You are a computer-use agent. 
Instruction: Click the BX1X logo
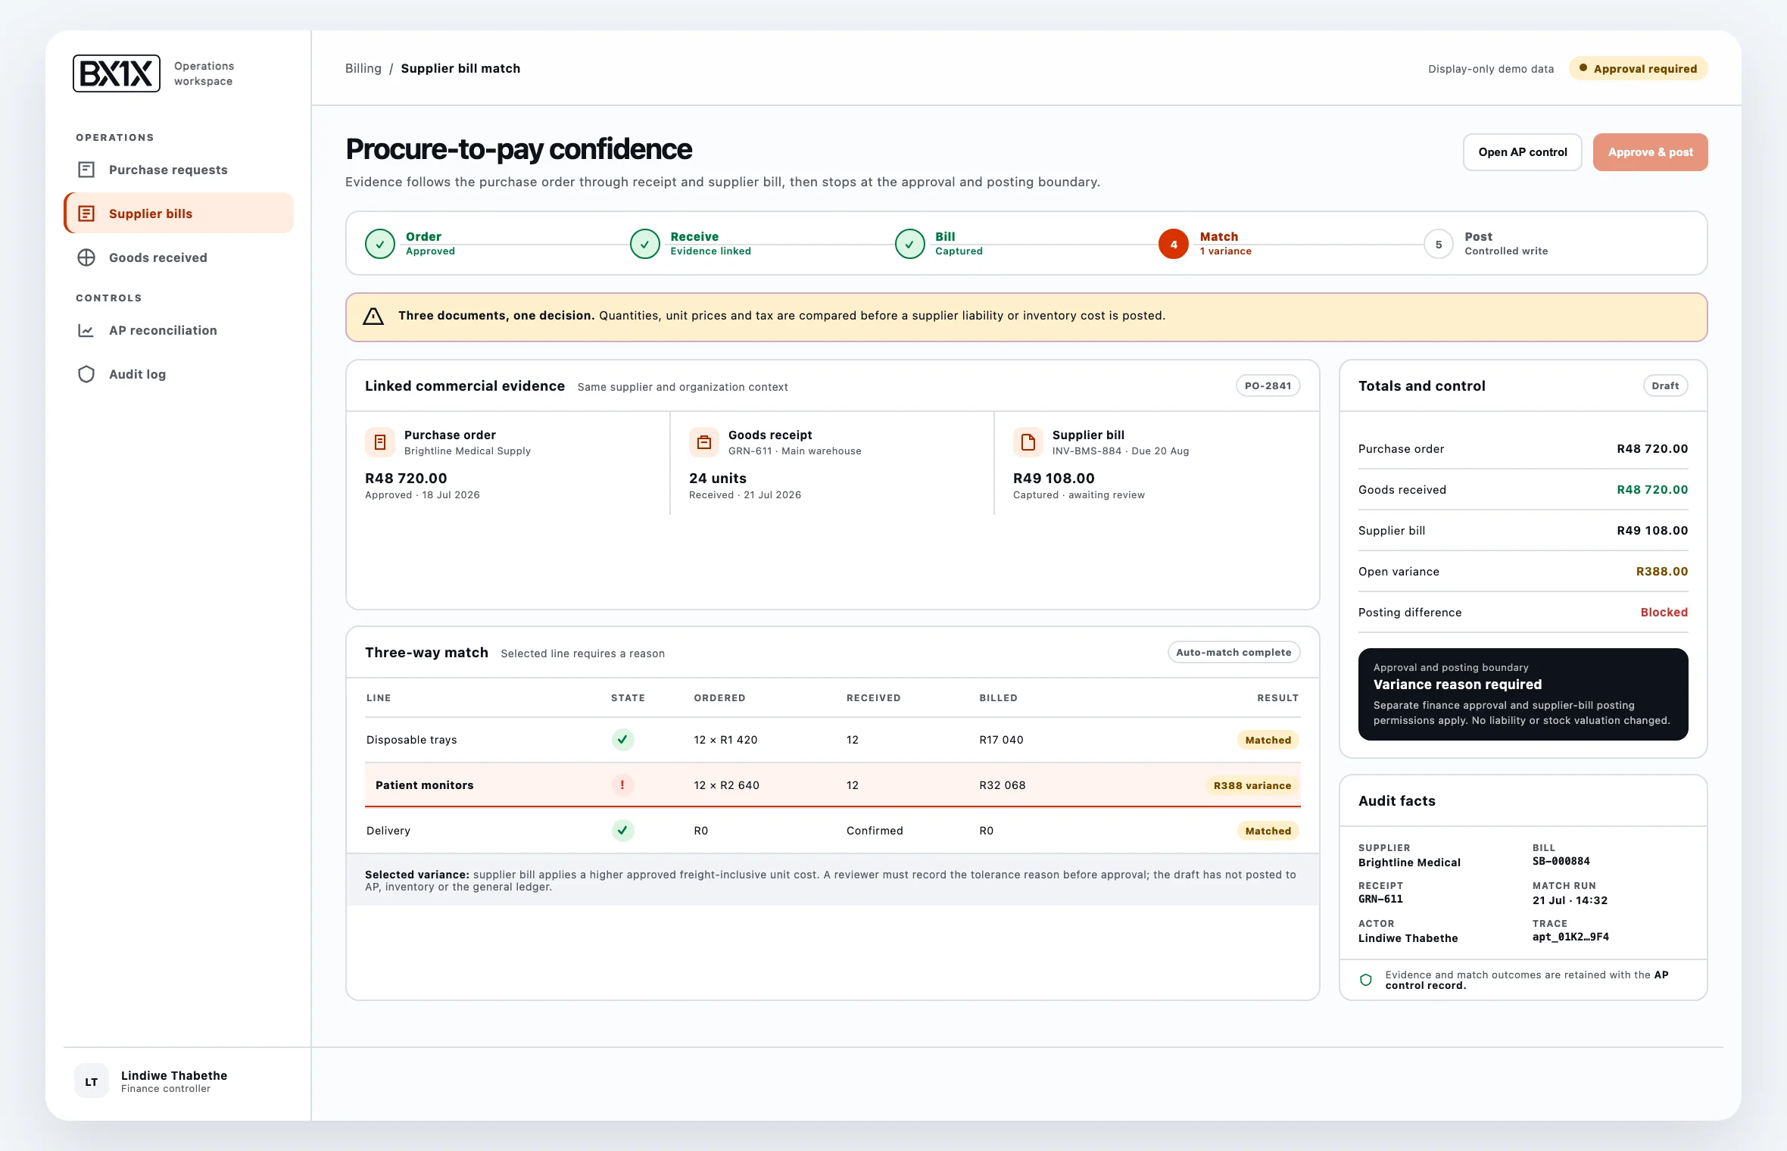(x=117, y=73)
